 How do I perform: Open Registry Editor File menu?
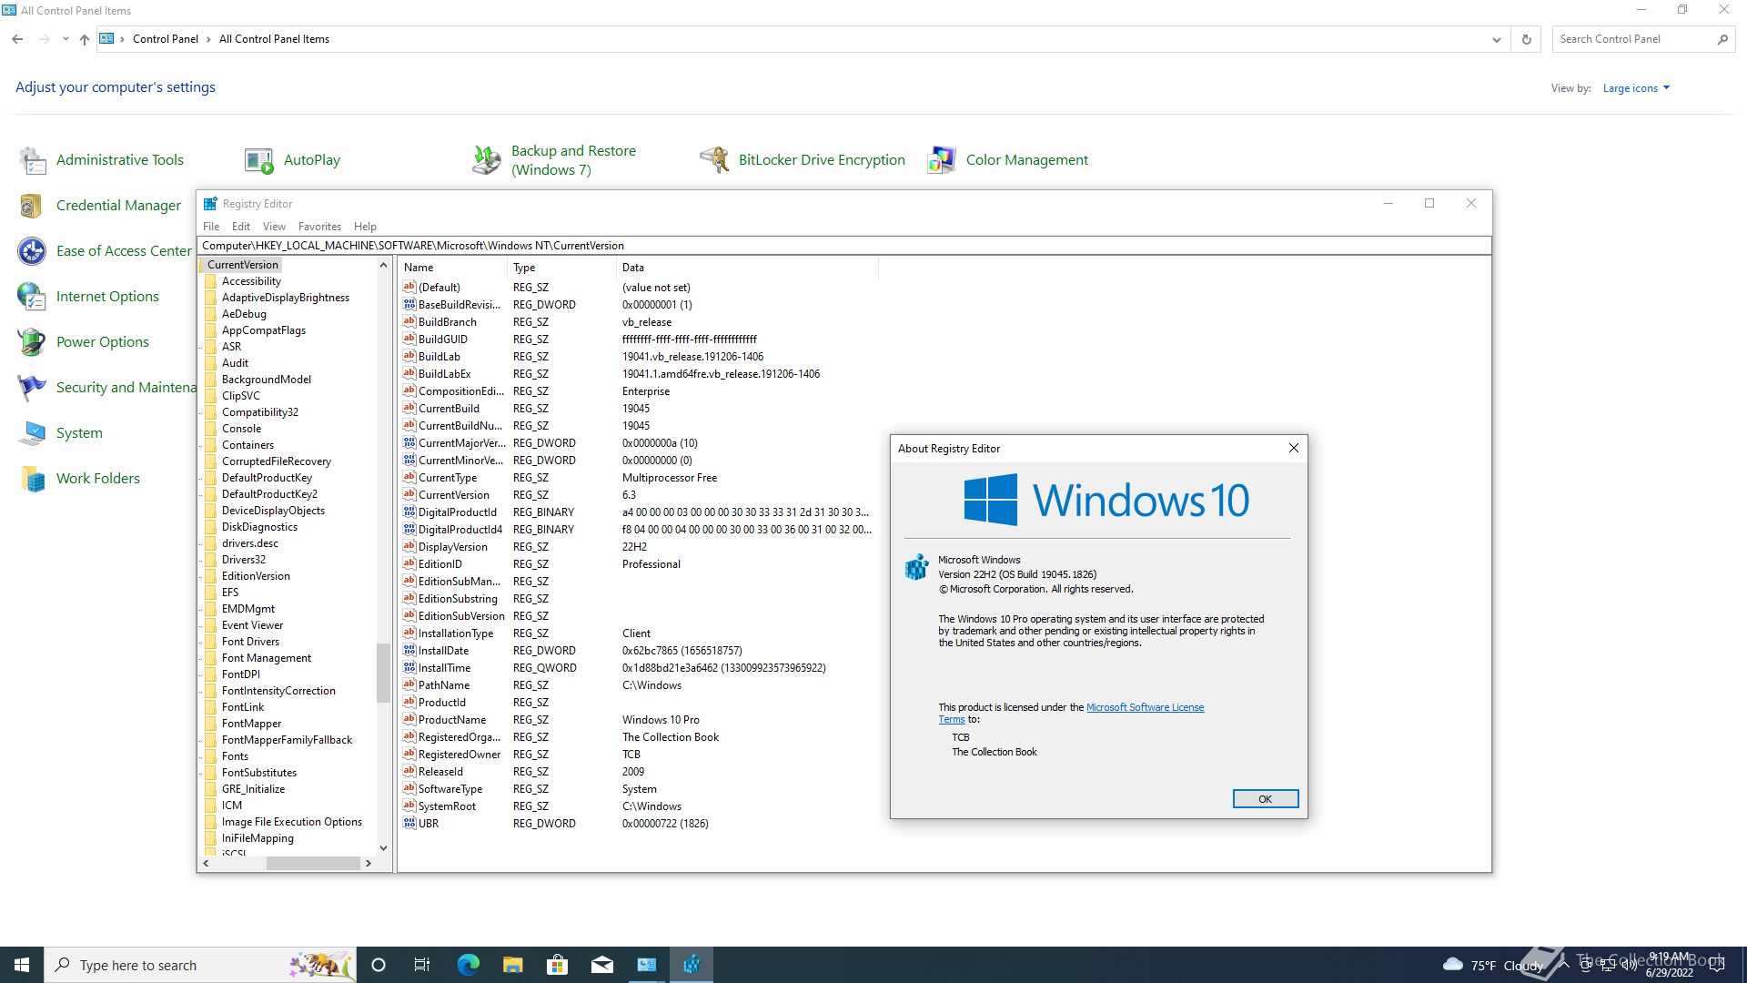click(x=211, y=227)
